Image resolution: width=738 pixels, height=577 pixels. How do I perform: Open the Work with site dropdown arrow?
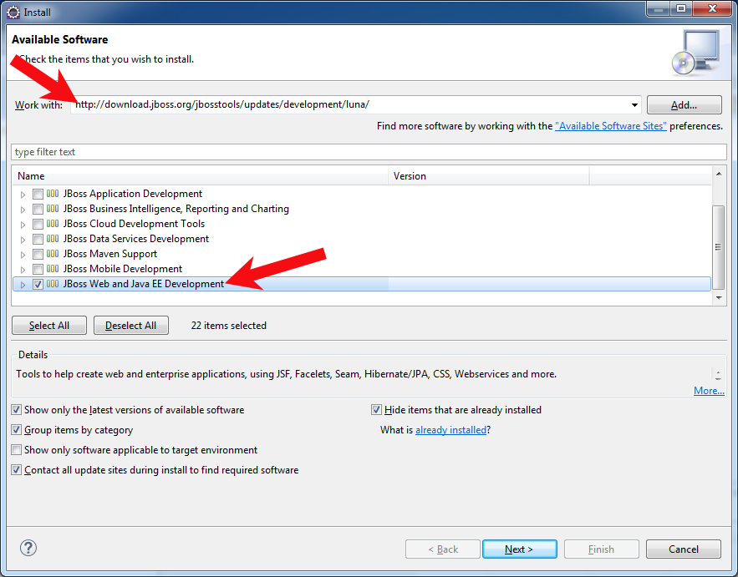(x=634, y=105)
